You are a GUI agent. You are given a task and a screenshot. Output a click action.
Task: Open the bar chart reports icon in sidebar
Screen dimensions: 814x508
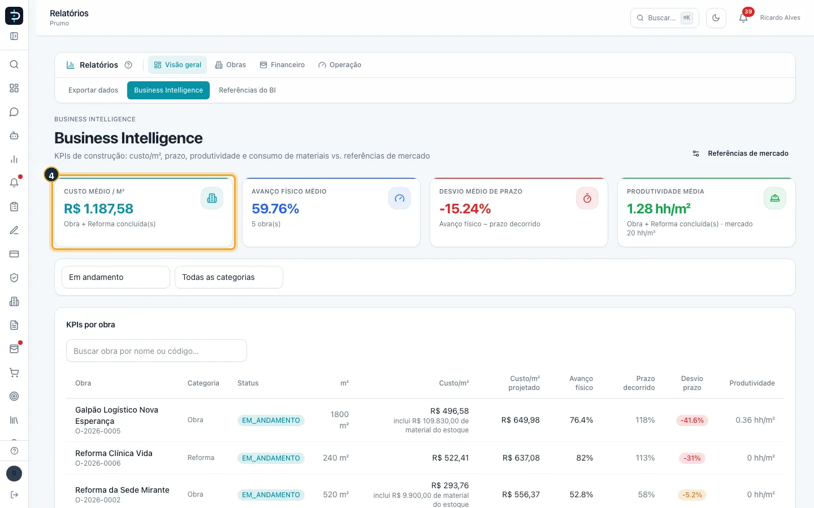14,159
